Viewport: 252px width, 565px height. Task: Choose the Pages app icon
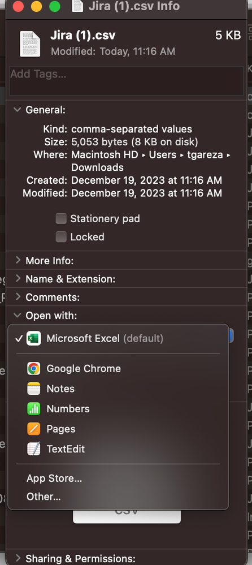click(34, 429)
